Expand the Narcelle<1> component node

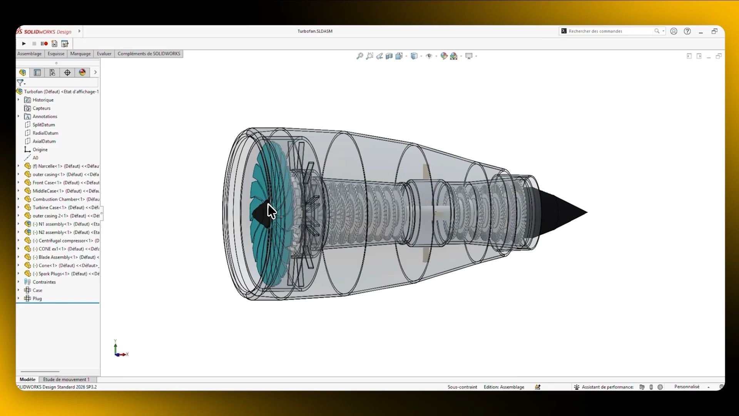18,166
